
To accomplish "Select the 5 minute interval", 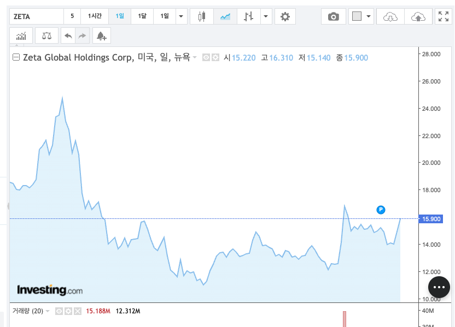I will (x=72, y=16).
